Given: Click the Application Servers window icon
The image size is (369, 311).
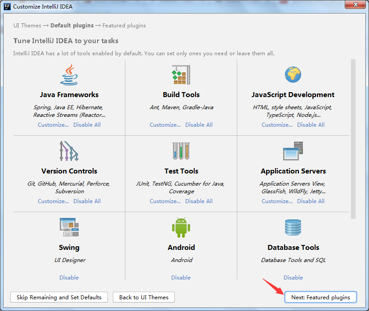Looking at the screenshot, I should coord(293,151).
